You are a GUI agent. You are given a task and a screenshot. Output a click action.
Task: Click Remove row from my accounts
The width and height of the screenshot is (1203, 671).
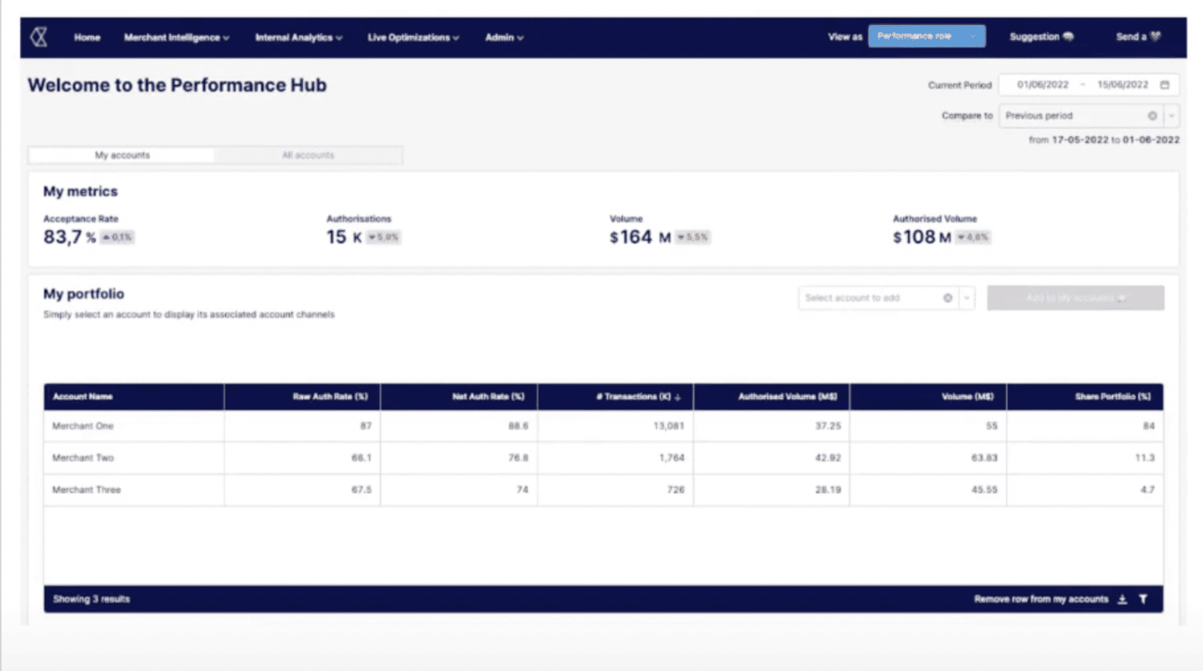click(1042, 599)
